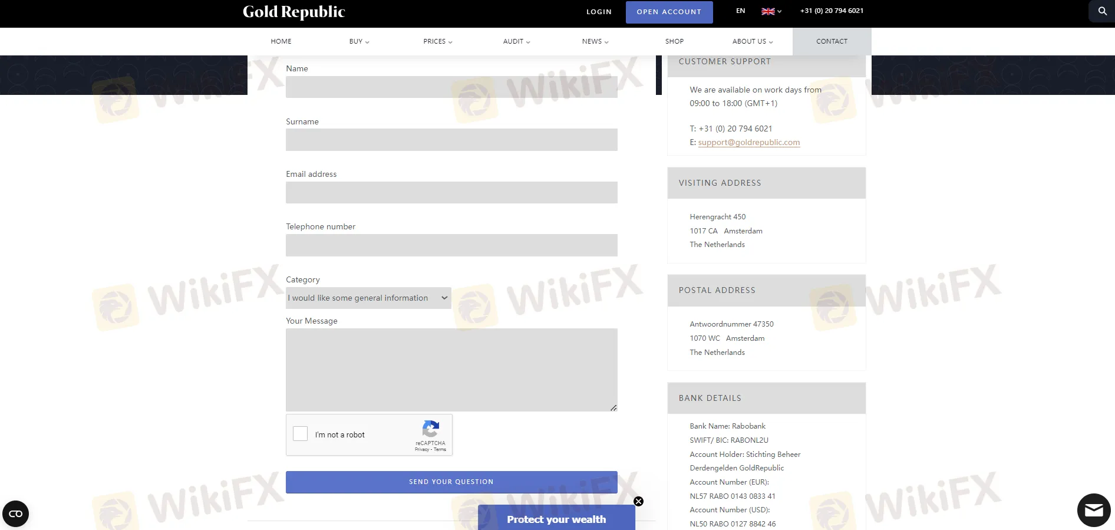
Task: Click the reCAPTCHA logo icon
Action: tap(431, 429)
